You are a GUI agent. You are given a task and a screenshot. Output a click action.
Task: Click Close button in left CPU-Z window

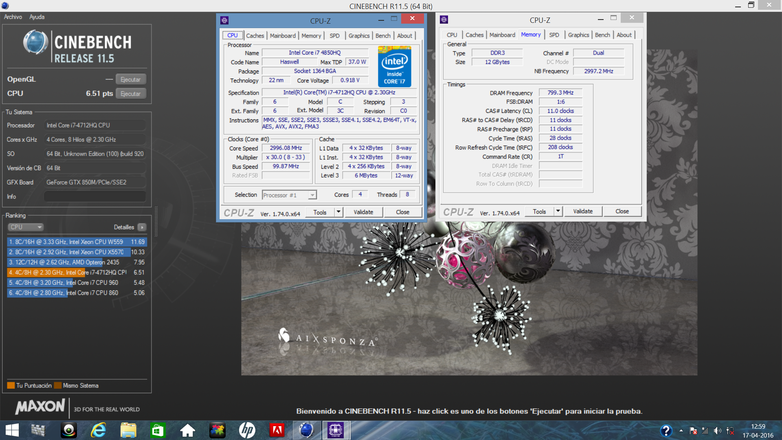402,212
